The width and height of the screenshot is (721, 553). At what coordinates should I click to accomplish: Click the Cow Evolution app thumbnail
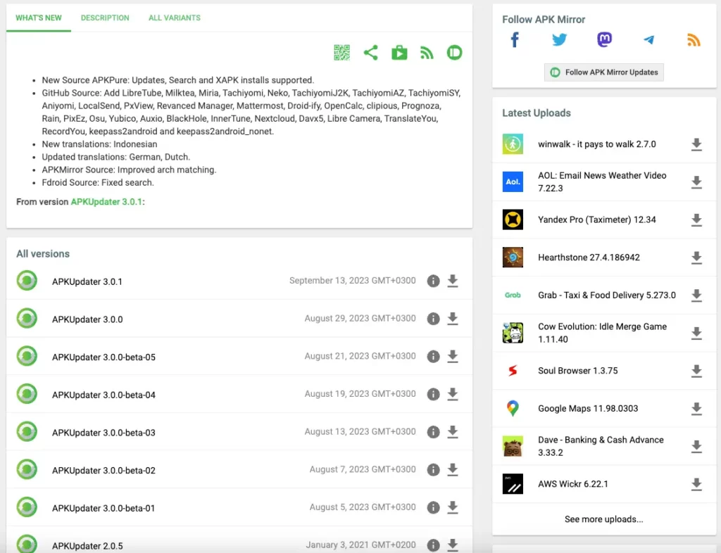[513, 333]
